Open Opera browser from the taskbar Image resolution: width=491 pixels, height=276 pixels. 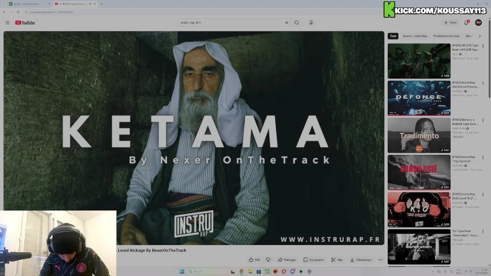tap(284, 271)
